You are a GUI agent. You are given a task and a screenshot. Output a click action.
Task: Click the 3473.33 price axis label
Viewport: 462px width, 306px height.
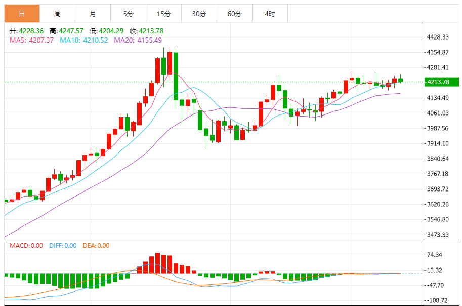pyautogui.click(x=438, y=235)
